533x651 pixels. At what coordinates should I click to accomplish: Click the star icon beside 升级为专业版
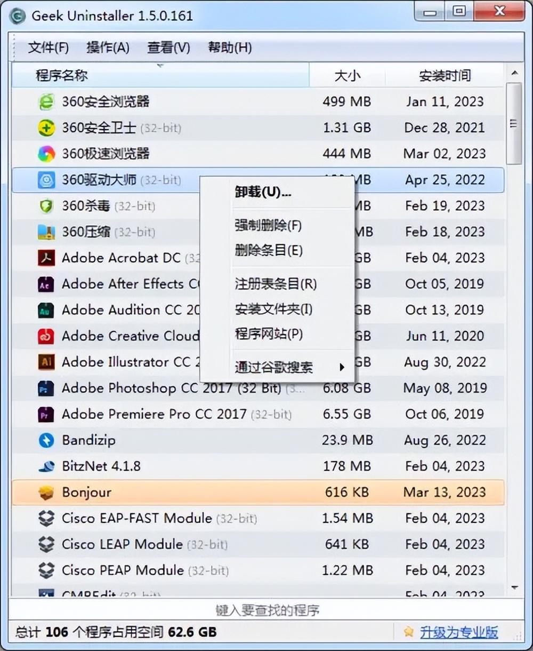point(409,632)
